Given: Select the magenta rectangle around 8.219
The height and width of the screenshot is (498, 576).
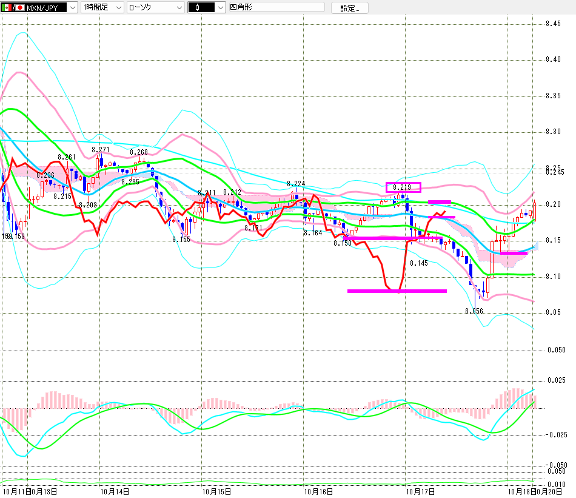Looking at the screenshot, I should tap(403, 187).
